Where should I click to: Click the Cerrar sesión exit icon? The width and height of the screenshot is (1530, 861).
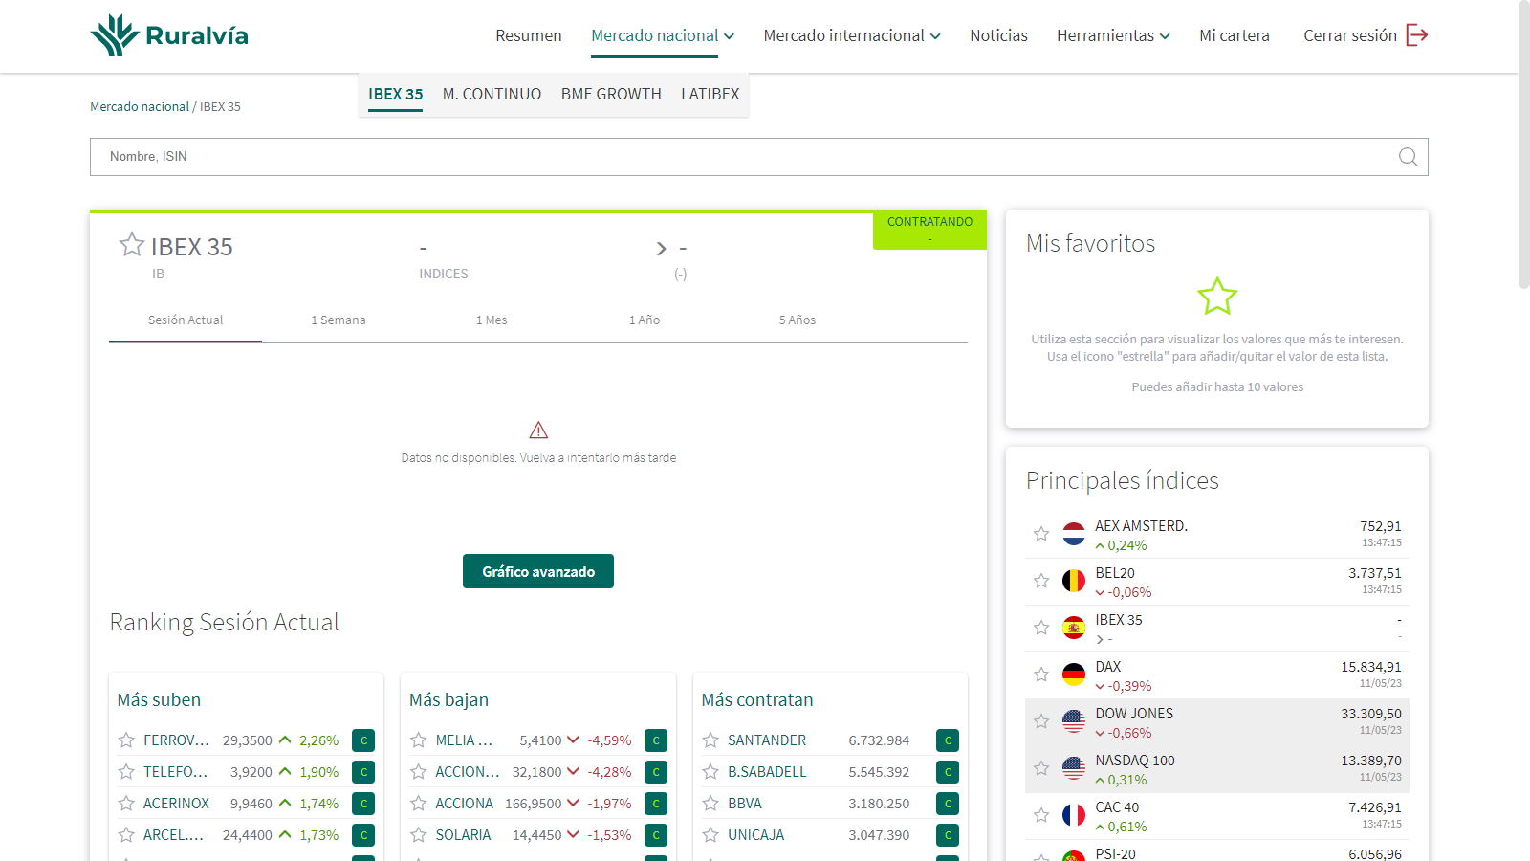coord(1417,35)
